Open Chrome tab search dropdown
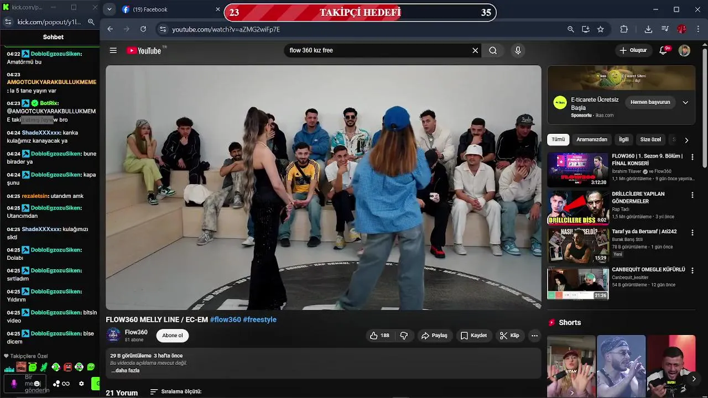Viewport: 708px width, 398px height. [x=109, y=9]
